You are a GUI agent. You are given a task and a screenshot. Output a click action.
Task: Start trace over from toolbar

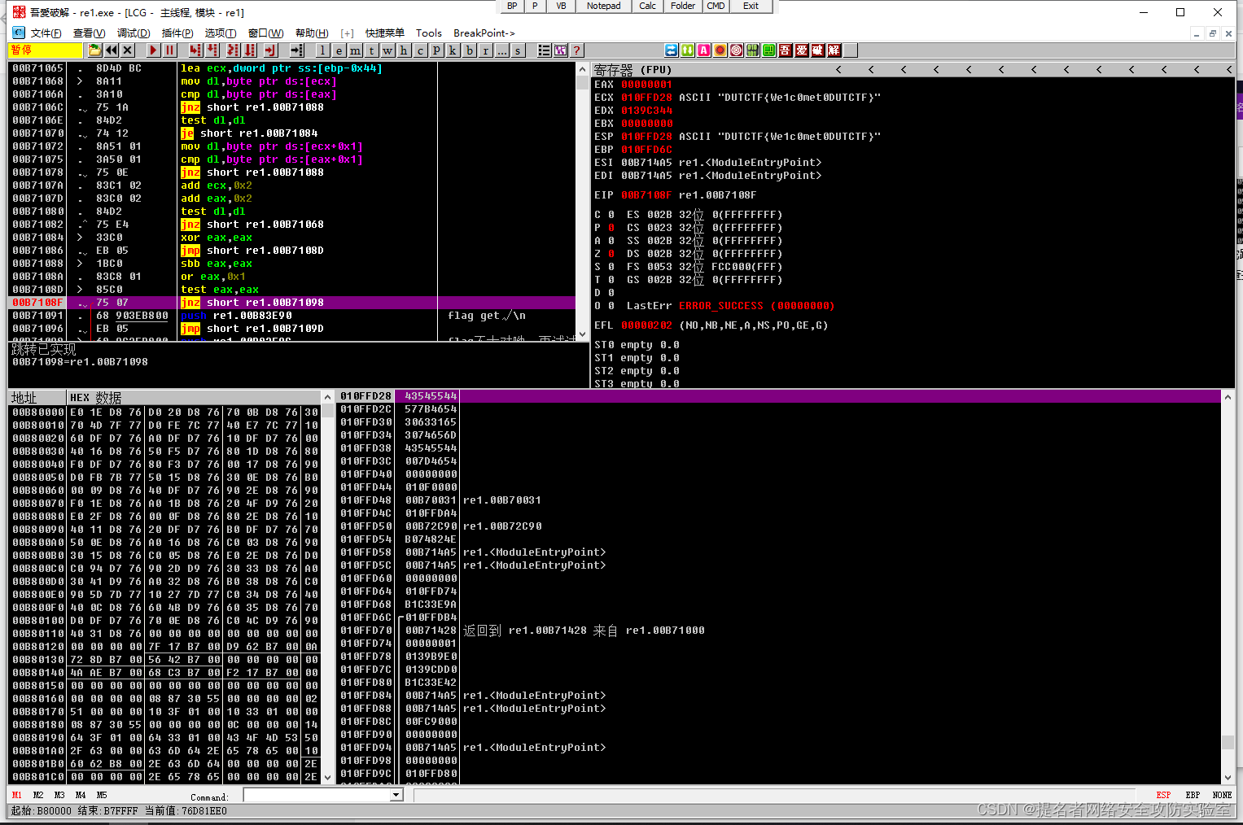pyautogui.click(x=251, y=50)
